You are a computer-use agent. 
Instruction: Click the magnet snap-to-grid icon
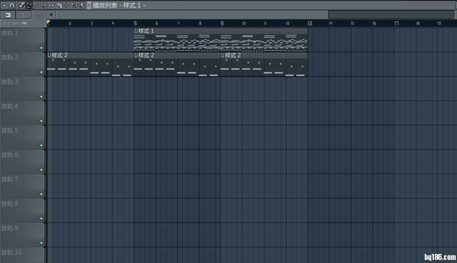[12, 5]
